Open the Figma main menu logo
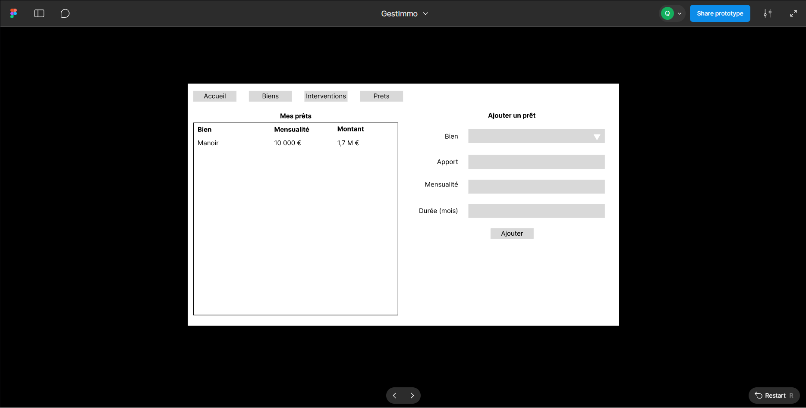This screenshot has height=408, width=806. point(14,13)
